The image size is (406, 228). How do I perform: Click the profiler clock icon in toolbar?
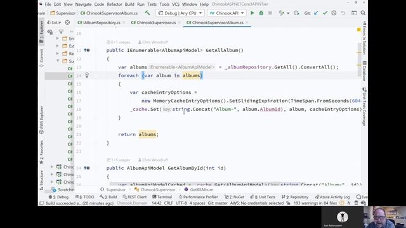point(296,13)
